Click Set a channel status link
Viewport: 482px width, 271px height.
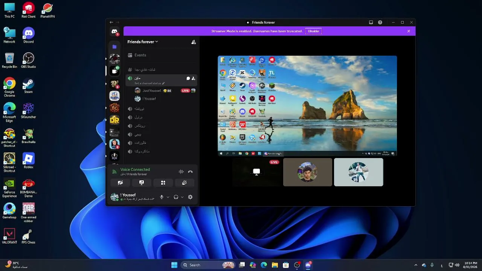[x=149, y=83]
